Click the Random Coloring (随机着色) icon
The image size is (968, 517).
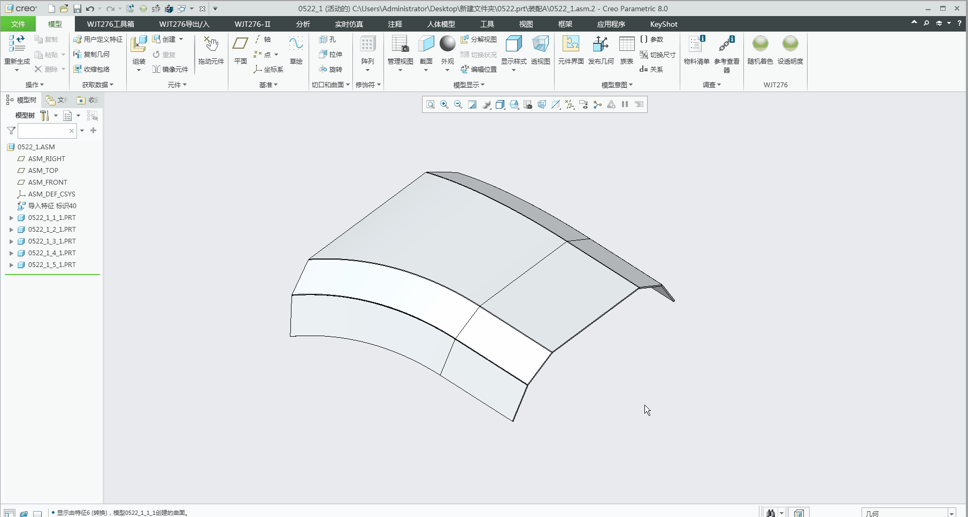(x=760, y=44)
